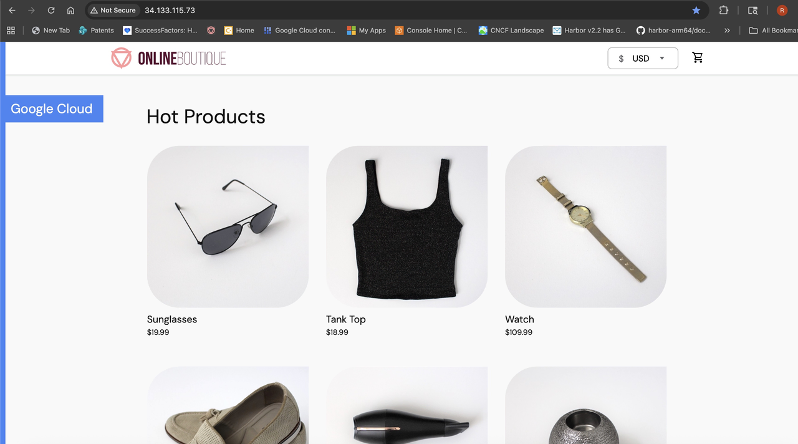Open the SuccessFactors bookmark

pos(160,30)
